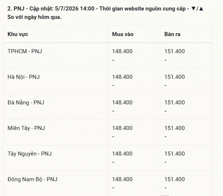The image size is (223, 196).
Task: Click TPHCM buy price 148.400
Action: point(122,51)
